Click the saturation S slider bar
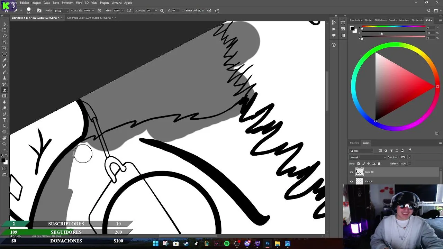The height and width of the screenshot is (249, 443). (x=394, y=31)
